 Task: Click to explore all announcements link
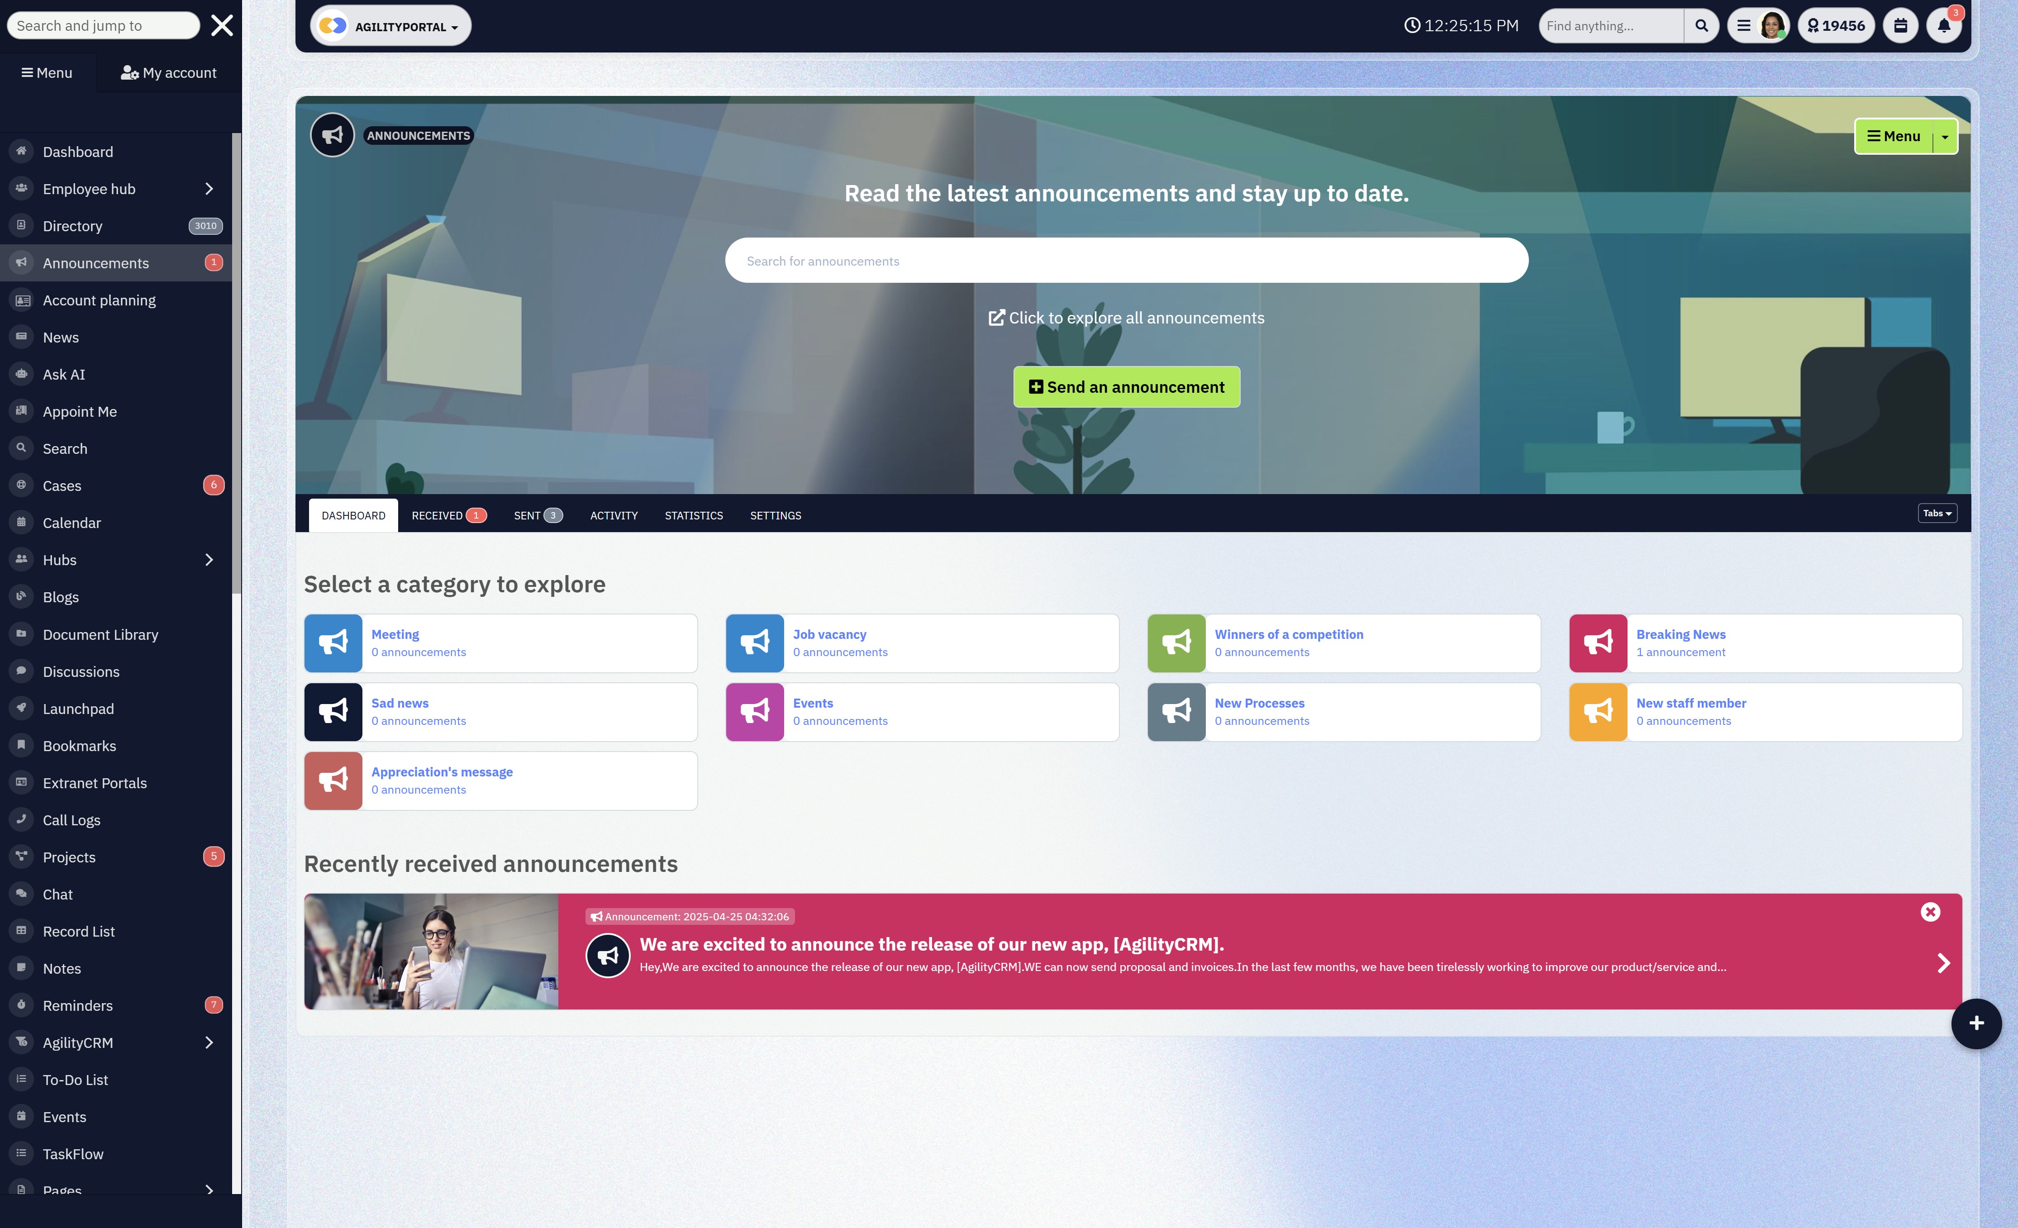pos(1126,318)
